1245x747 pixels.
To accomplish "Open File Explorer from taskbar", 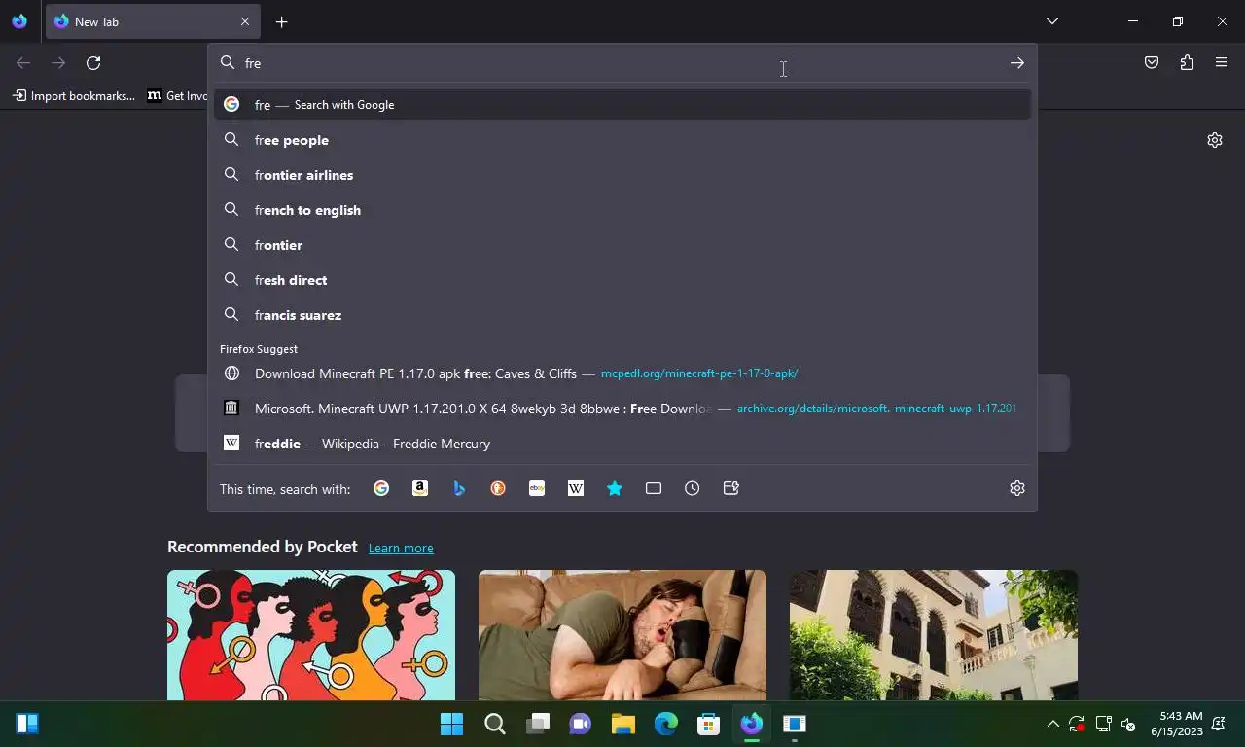I will [622, 724].
